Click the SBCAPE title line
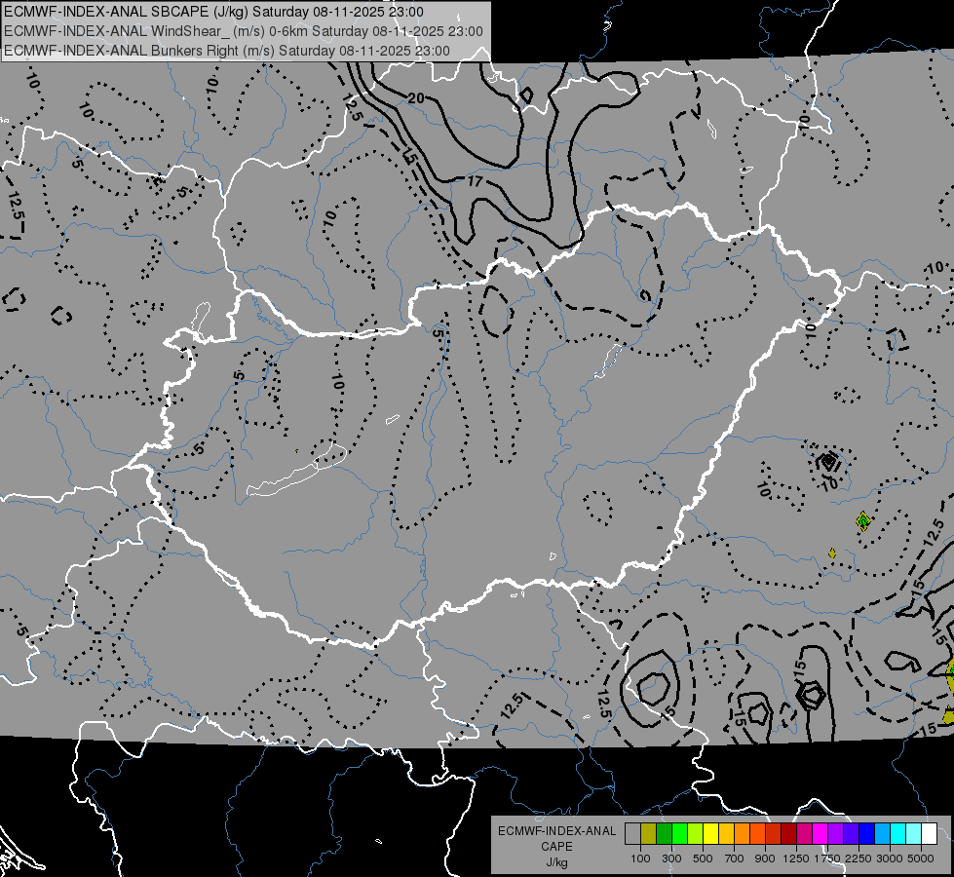Image resolution: width=954 pixels, height=877 pixels. pos(213,12)
